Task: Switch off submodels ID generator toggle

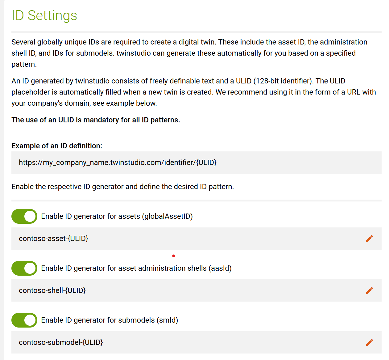Action: click(24, 320)
